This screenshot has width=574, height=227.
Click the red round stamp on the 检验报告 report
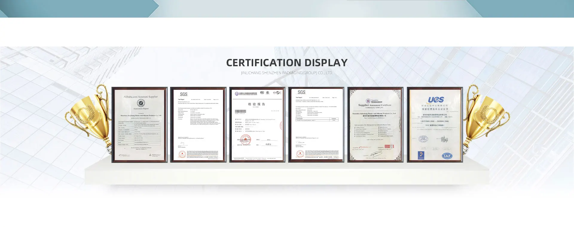click(246, 140)
